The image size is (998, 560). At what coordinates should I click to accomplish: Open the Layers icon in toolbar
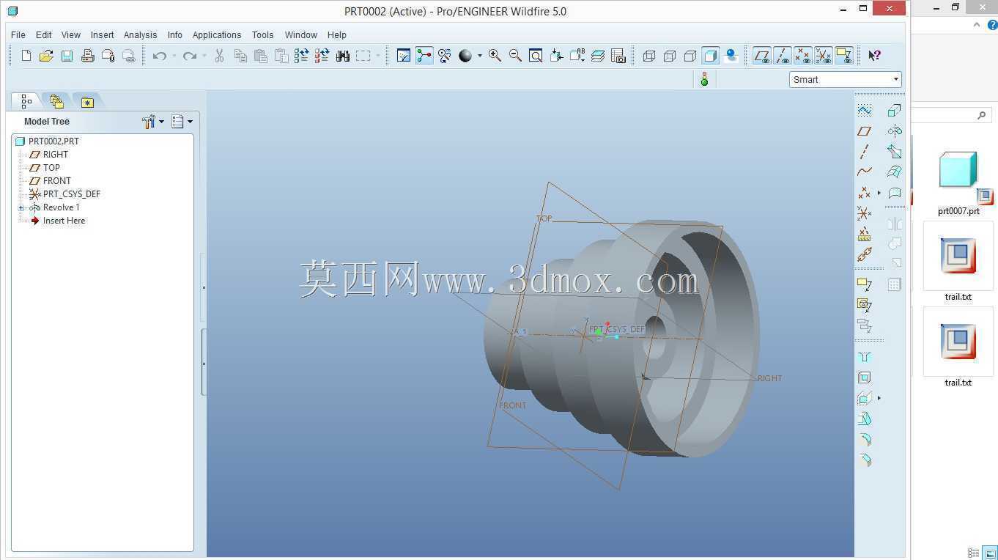click(598, 56)
